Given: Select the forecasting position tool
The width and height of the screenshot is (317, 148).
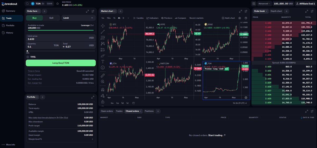Looking at the screenshot, I should [103, 49].
